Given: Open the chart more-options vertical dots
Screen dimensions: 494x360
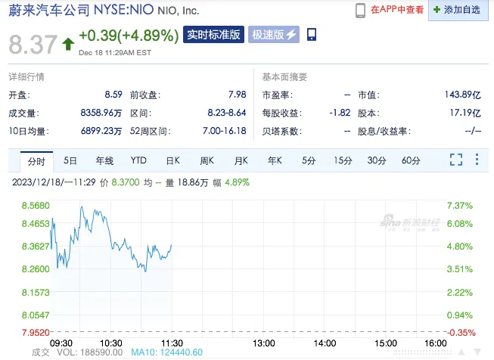Looking at the screenshot, I should (x=477, y=160).
